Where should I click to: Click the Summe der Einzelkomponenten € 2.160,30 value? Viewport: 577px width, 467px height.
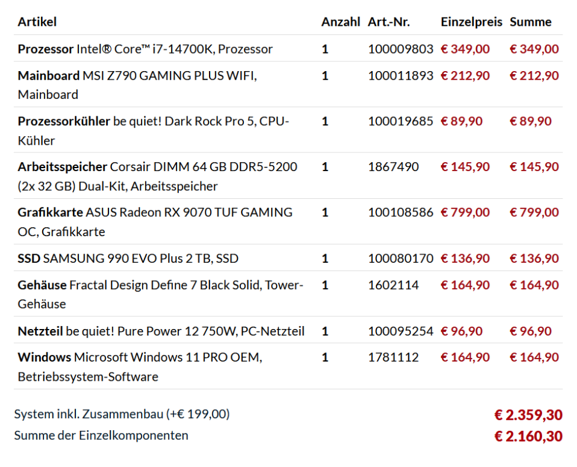point(528,436)
